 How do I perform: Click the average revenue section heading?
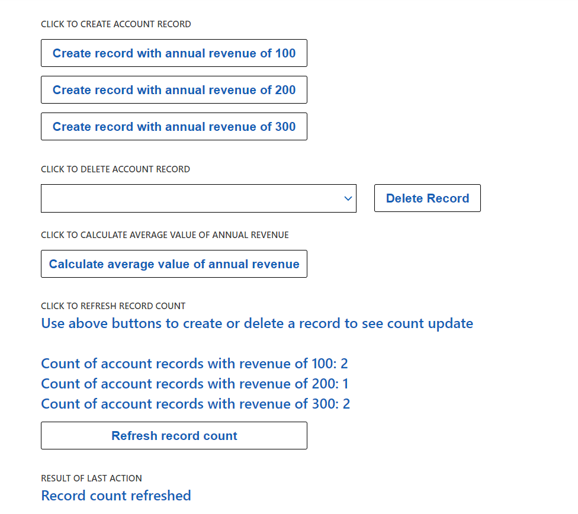(165, 234)
